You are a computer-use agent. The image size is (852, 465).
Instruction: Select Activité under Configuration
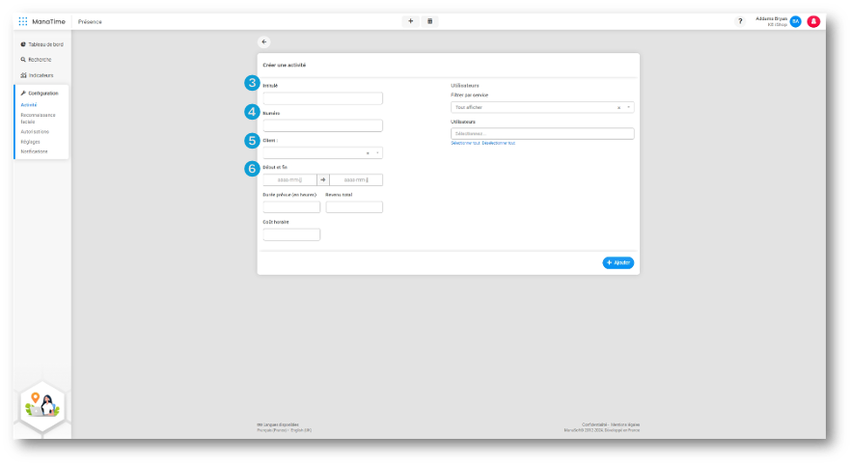coord(29,105)
